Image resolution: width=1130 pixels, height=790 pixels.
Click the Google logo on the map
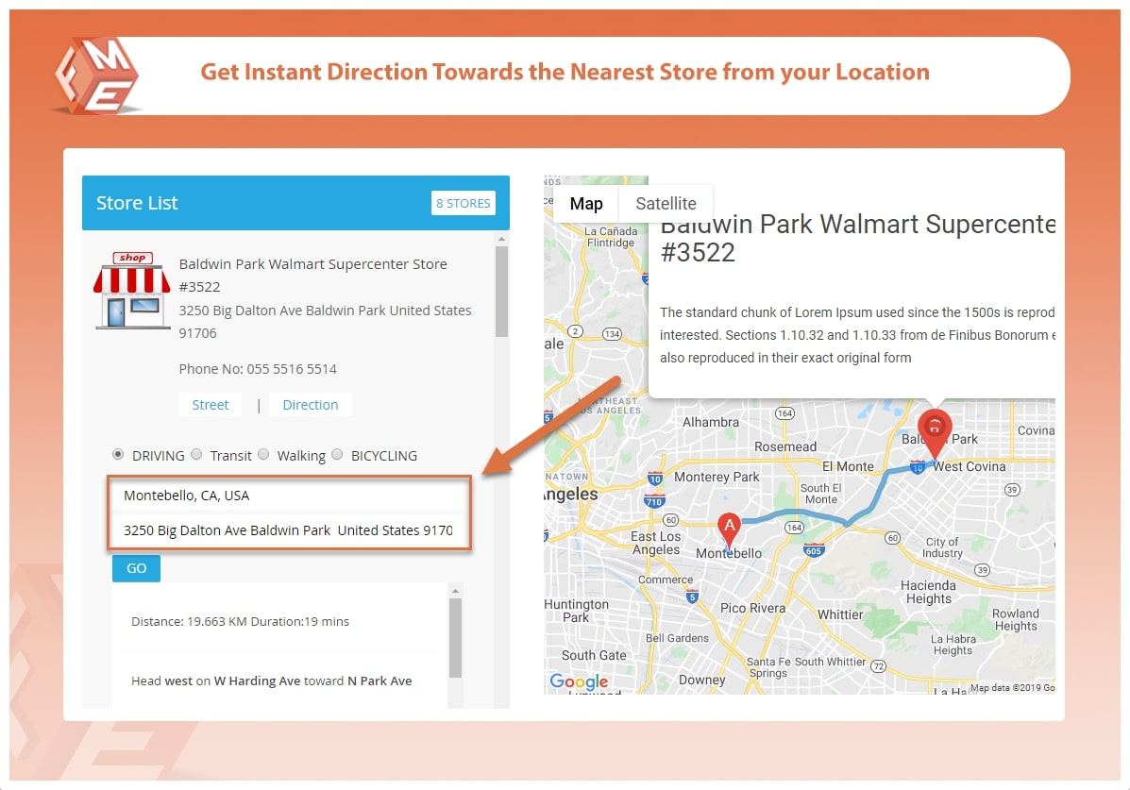pyautogui.click(x=579, y=681)
